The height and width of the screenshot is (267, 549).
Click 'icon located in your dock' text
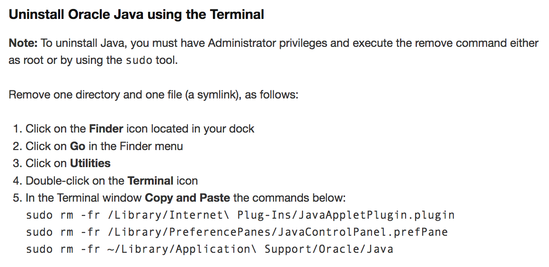(x=190, y=129)
